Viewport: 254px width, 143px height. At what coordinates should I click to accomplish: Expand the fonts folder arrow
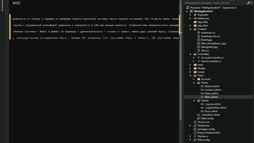pyautogui.click(x=190, y=65)
